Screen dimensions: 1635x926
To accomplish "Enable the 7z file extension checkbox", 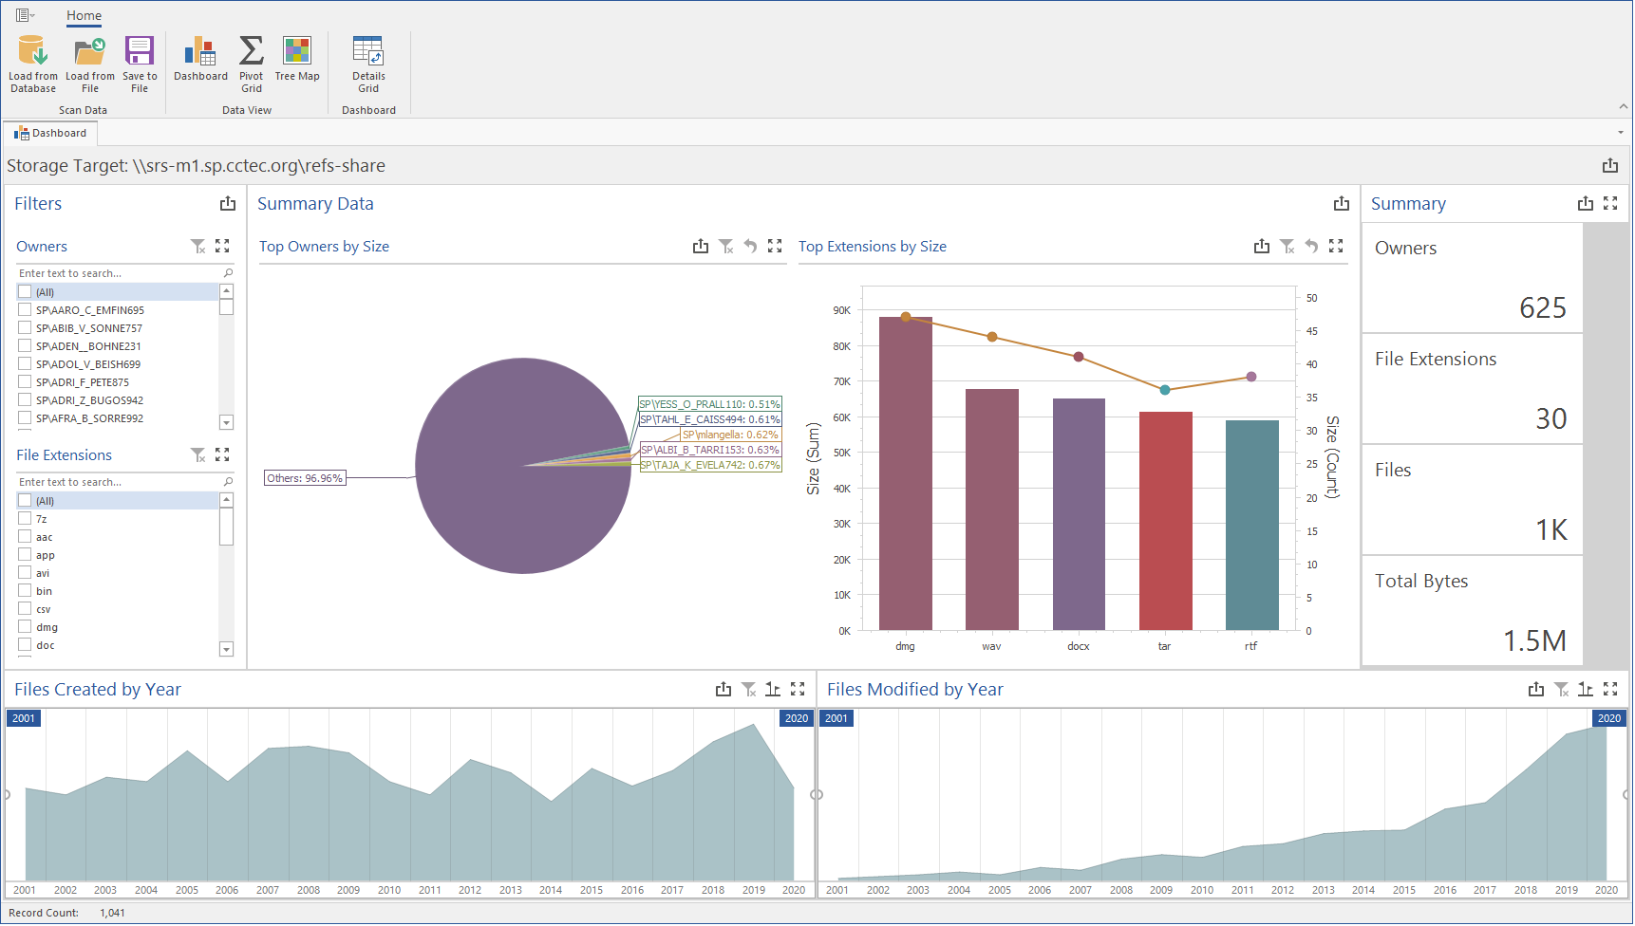I will pos(26,519).
